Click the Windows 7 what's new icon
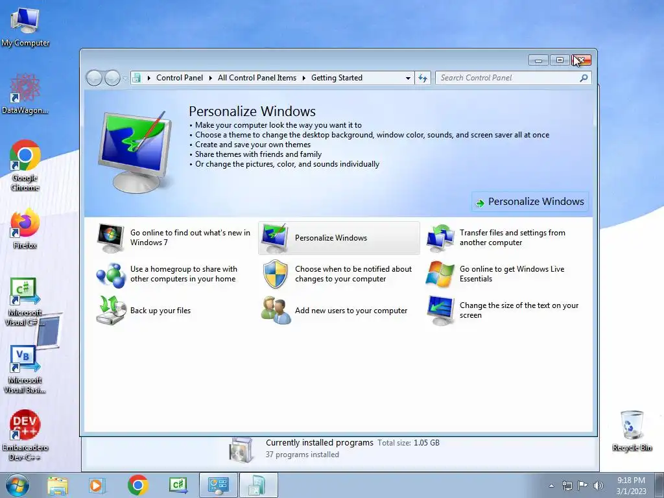This screenshot has width=664, height=498. click(x=110, y=239)
